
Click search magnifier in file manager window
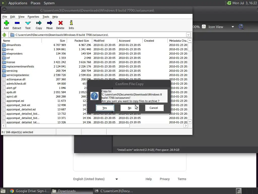[241, 27]
